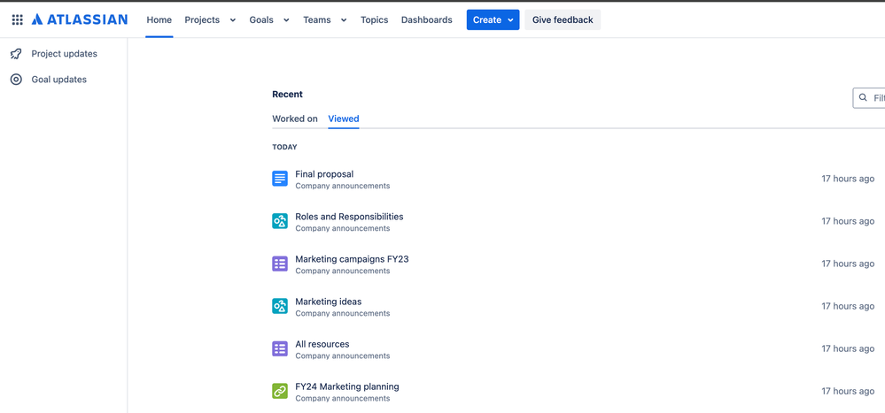Screen dimensions: 885x413
Task: Open the Goals menu
Action: pos(261,19)
